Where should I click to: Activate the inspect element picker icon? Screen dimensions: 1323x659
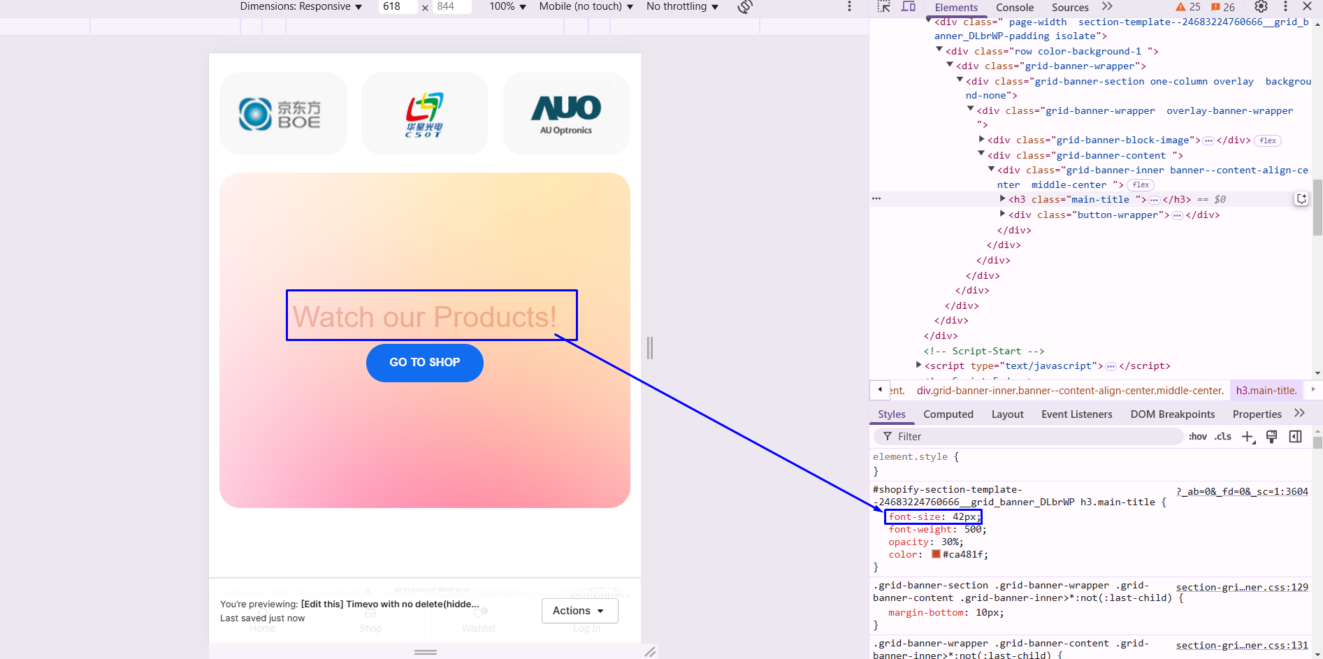[x=884, y=7]
